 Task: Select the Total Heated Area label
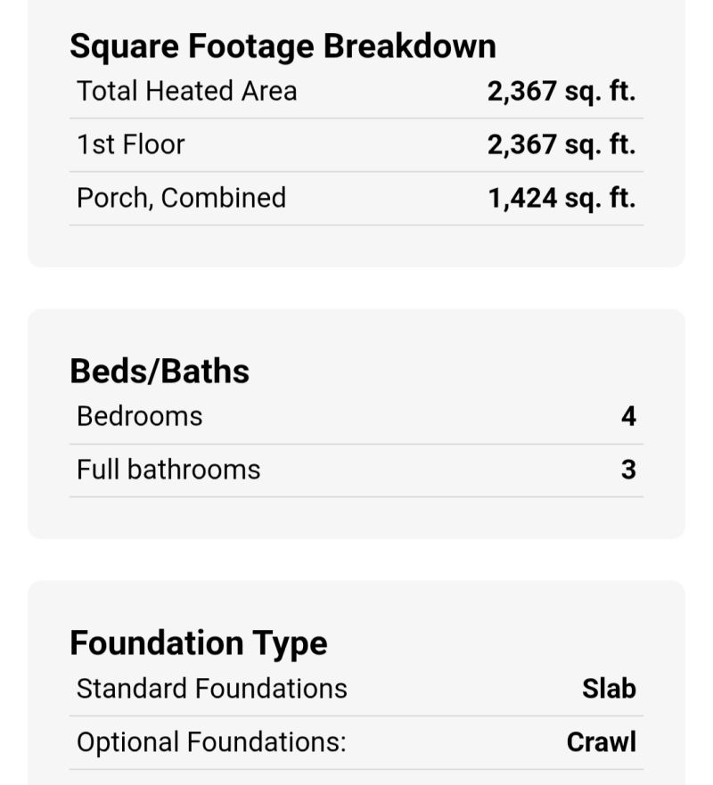[187, 91]
